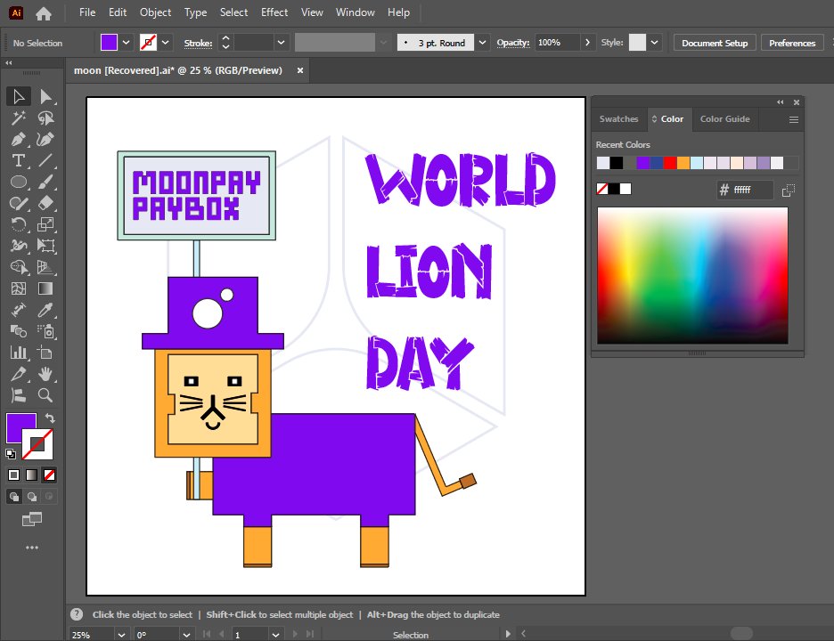Select the Eyedropper tool
This screenshot has width=834, height=641.
click(45, 310)
